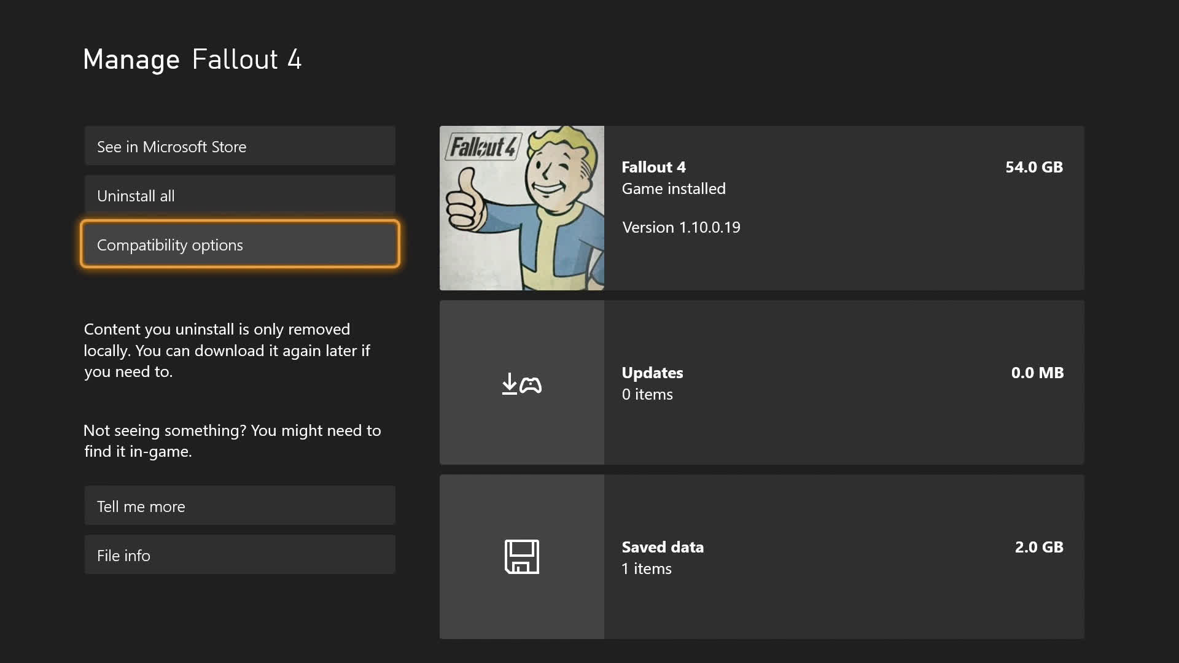Image resolution: width=1179 pixels, height=663 pixels.
Task: Select Tell me more
Action: [x=239, y=506]
